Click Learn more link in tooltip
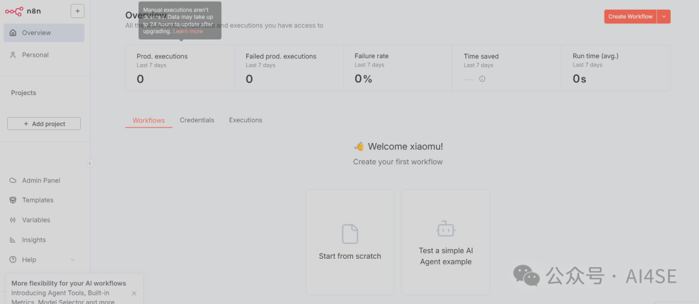 coord(188,32)
